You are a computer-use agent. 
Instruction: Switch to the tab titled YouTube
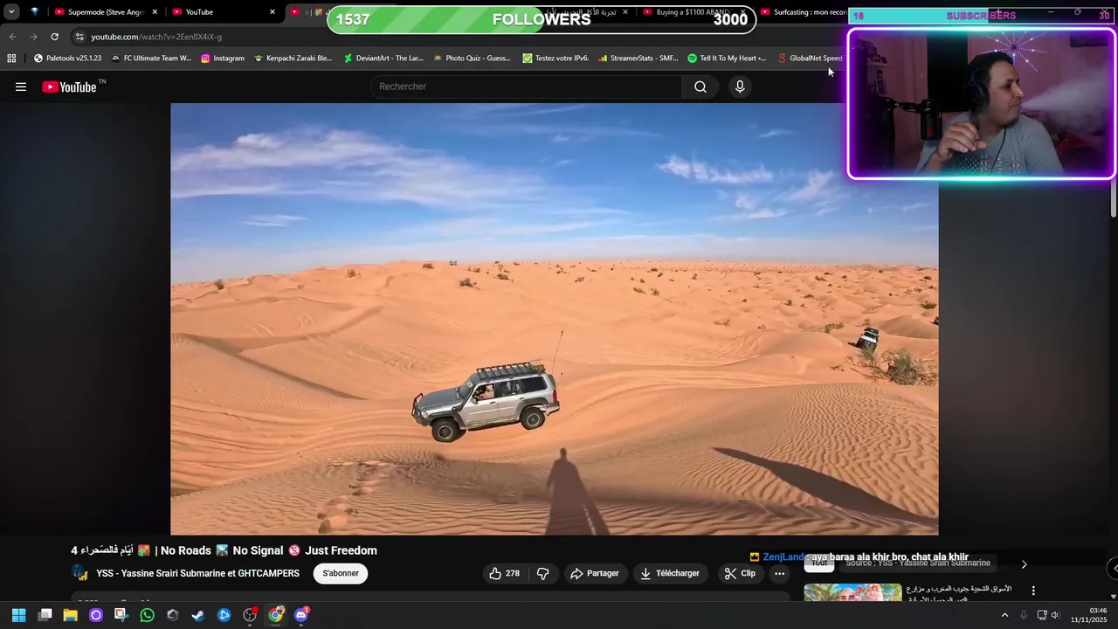point(223,12)
